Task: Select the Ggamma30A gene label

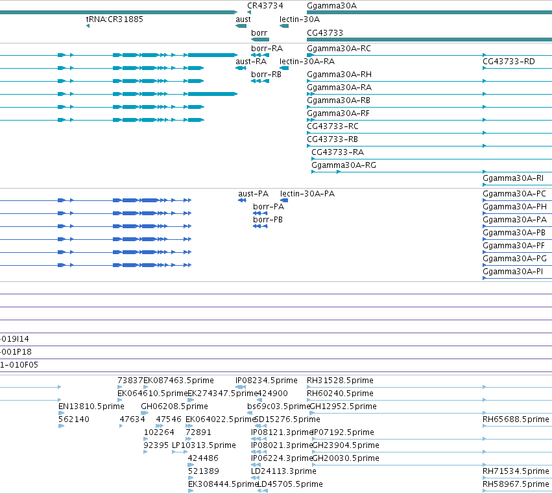Action: pyautogui.click(x=331, y=6)
